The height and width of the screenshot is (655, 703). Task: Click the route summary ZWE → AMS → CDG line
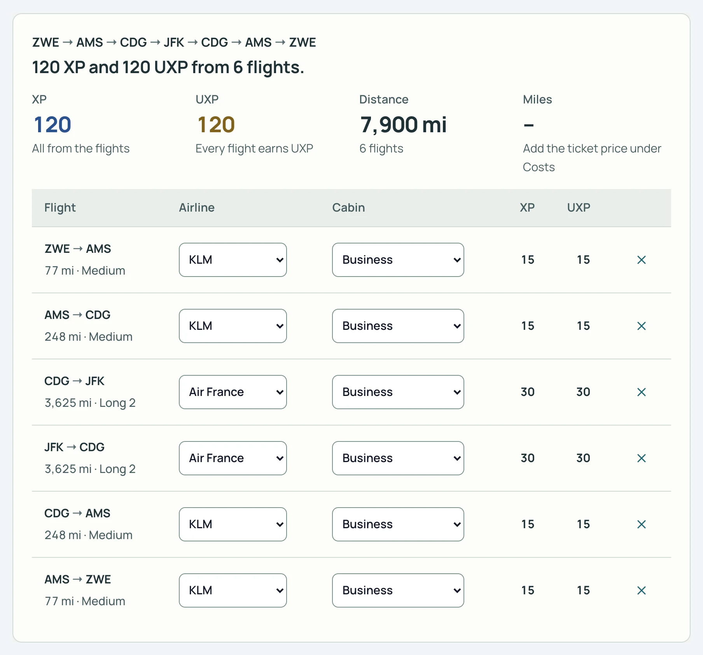[174, 42]
